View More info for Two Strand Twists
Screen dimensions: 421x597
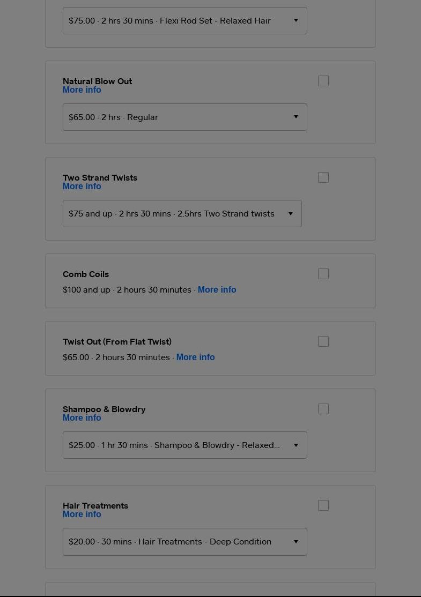coord(82,186)
